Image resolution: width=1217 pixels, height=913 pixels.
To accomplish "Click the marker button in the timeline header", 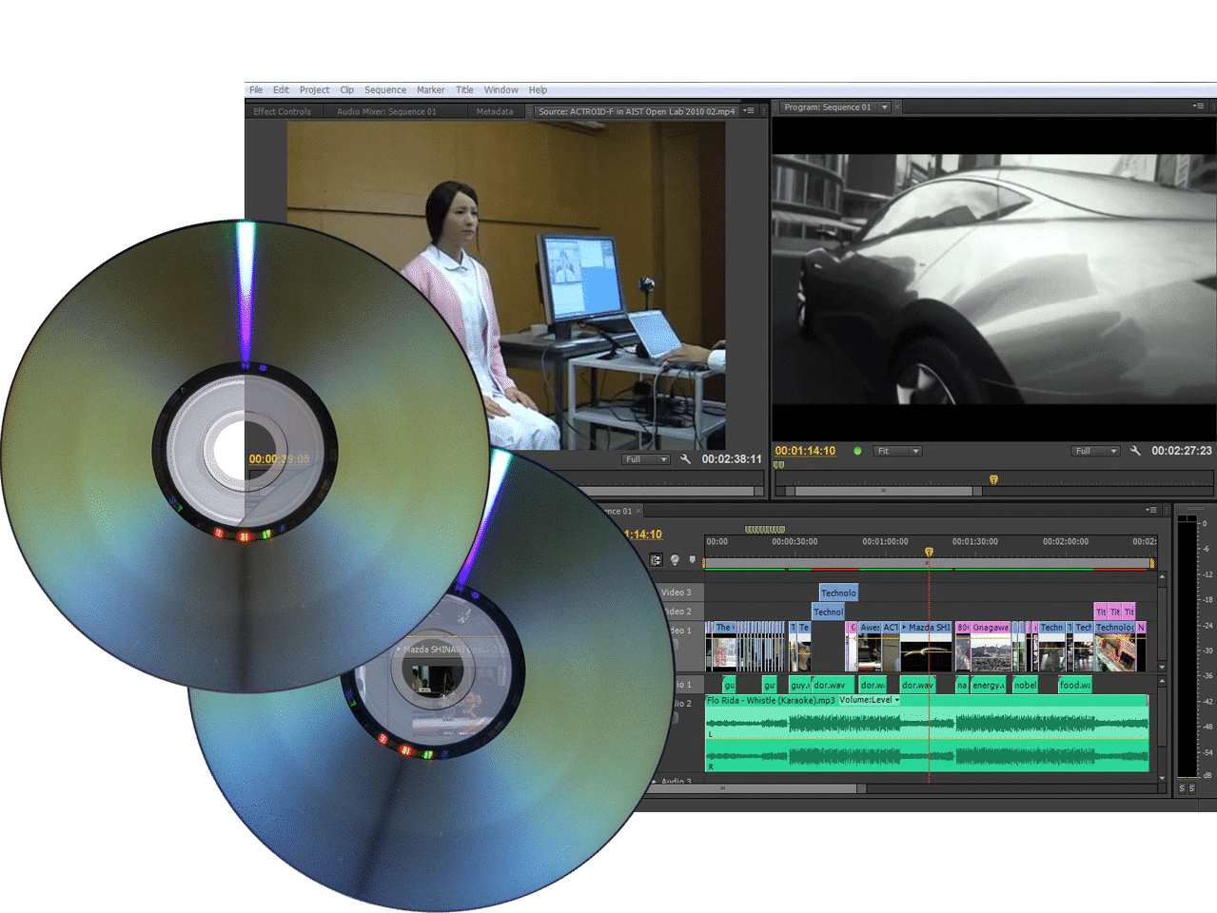I will 692,559.
